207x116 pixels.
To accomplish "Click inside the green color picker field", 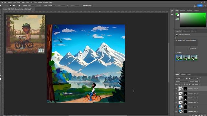I will coord(193,20).
